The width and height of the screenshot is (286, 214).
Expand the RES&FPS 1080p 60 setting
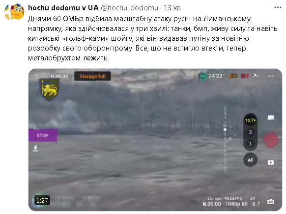(x=236, y=201)
